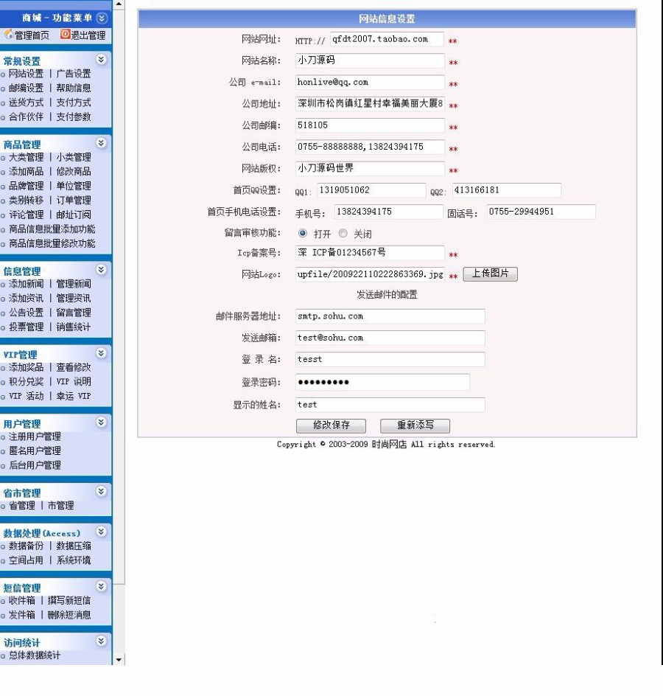663x696 pixels.
Task: Open 省管理 link
Action: click(21, 506)
